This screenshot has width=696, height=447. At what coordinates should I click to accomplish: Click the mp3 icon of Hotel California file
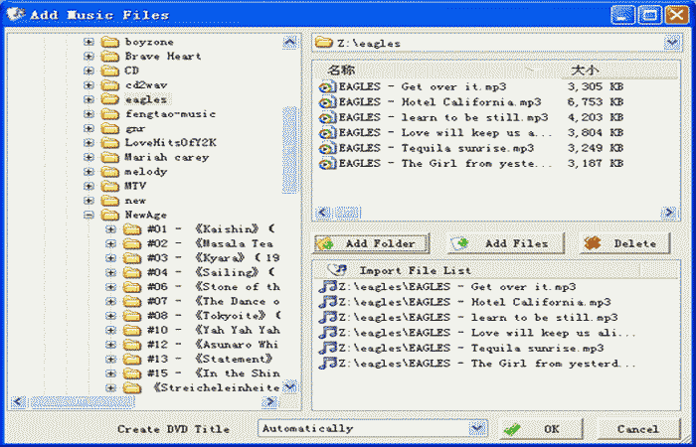[x=328, y=102]
